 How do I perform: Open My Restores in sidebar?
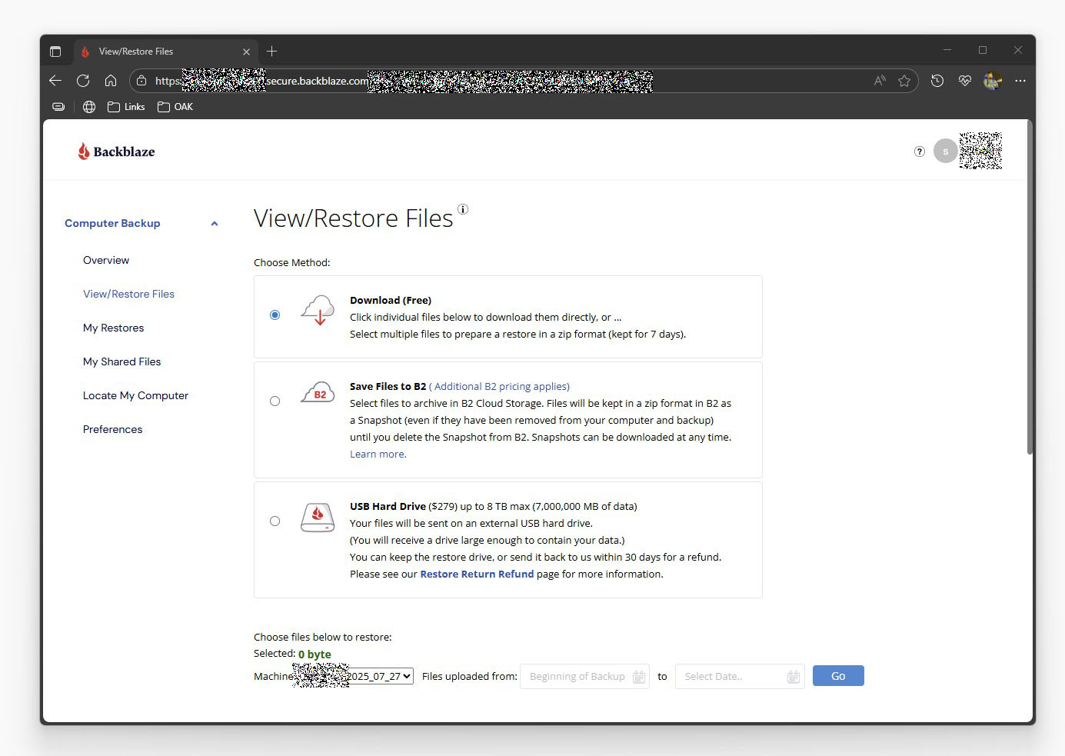coord(113,328)
